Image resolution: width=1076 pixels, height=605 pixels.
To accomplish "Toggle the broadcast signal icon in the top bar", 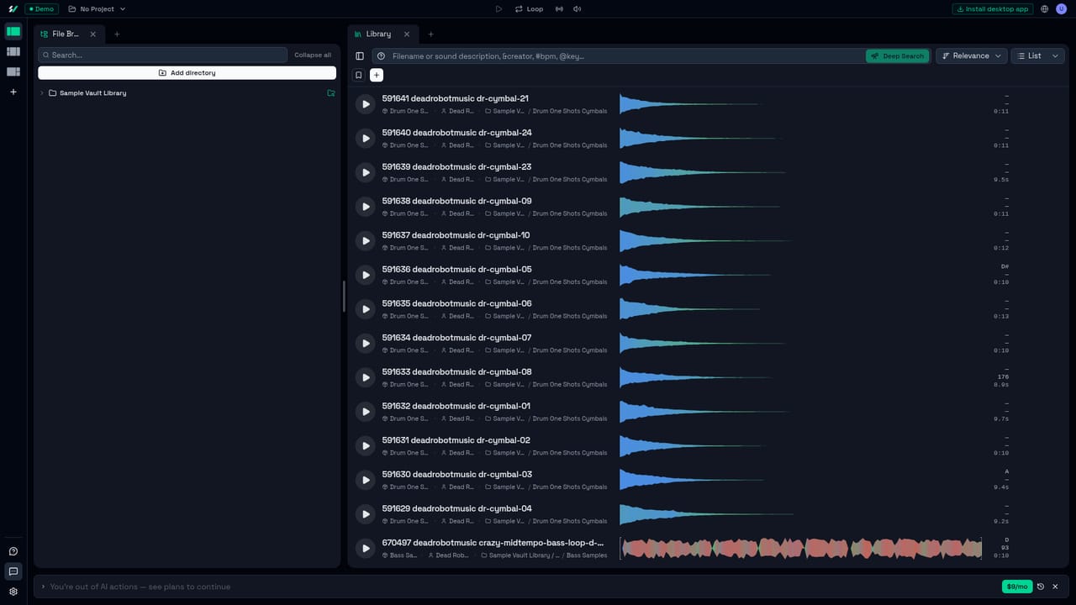I will pyautogui.click(x=560, y=9).
